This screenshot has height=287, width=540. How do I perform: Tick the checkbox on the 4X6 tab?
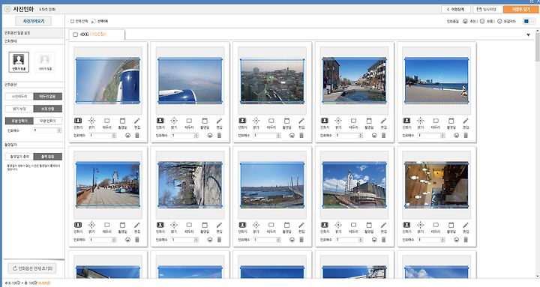tap(76, 34)
